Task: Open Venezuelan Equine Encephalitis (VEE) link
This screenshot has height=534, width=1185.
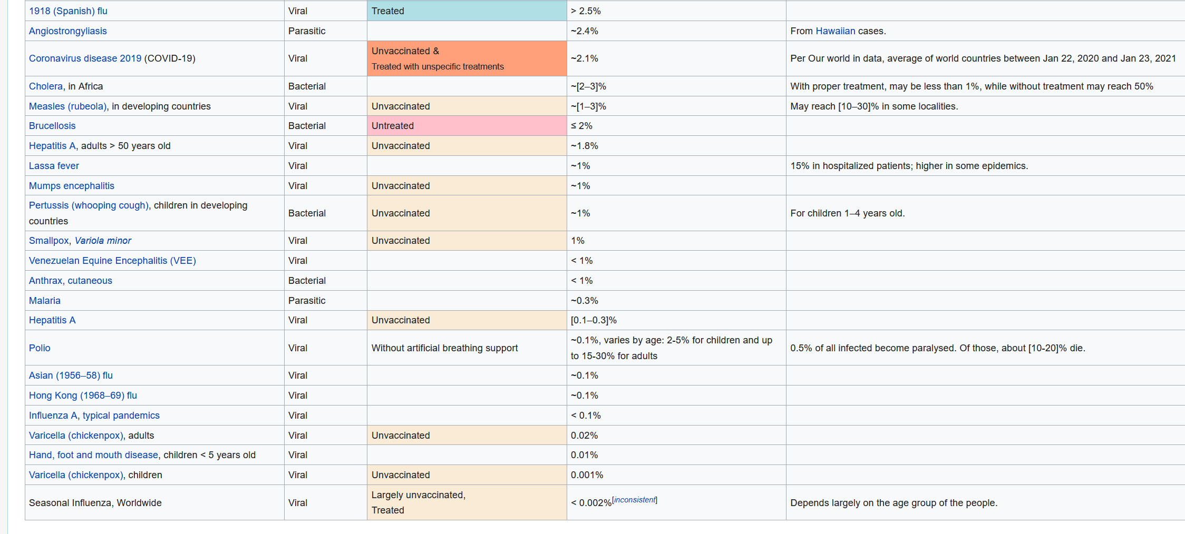Action: tap(112, 261)
